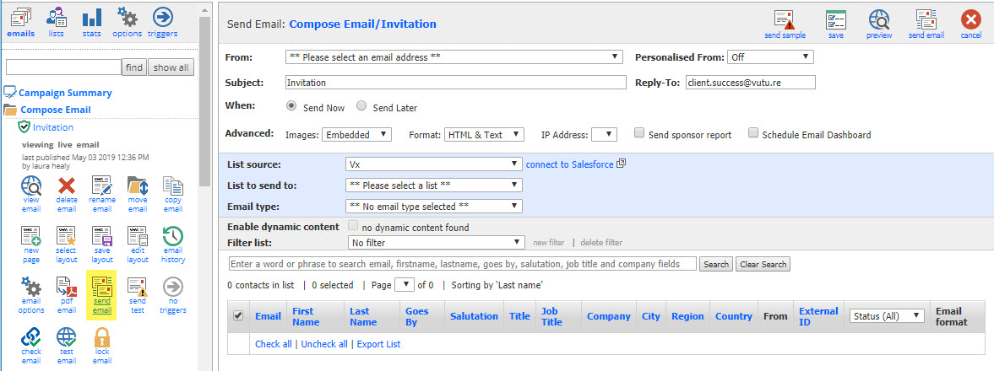The image size is (994, 371).
Task: Click the edit layout icon
Action: coord(138,236)
